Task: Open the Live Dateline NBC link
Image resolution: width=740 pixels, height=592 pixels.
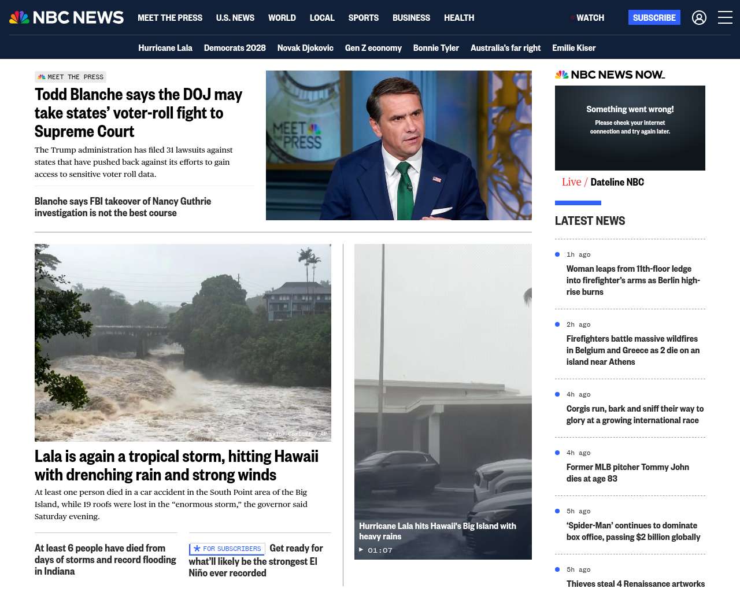Action: (x=603, y=182)
